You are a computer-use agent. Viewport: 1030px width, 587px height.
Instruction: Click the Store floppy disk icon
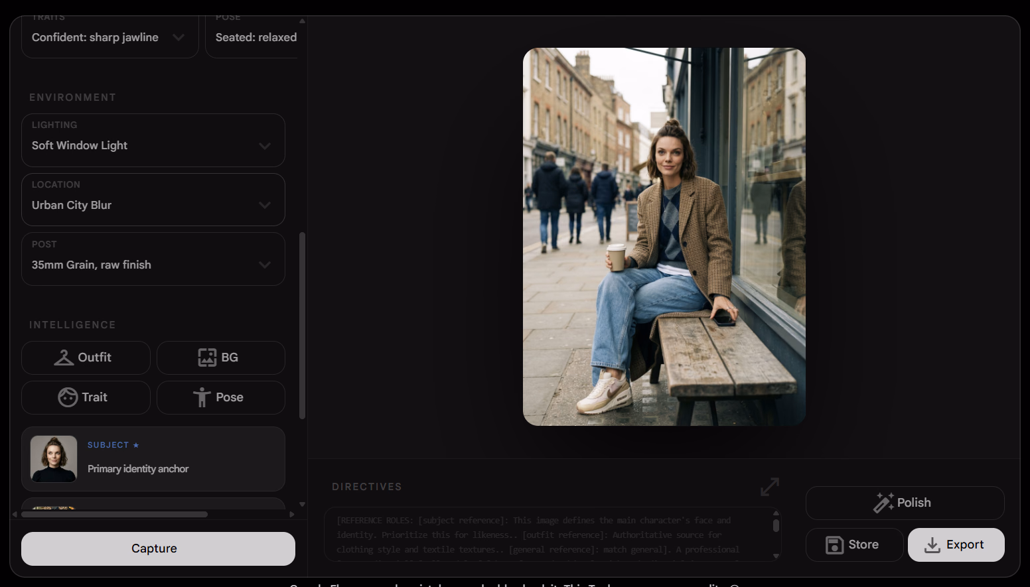point(834,545)
